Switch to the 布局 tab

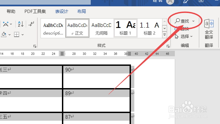click(81, 11)
